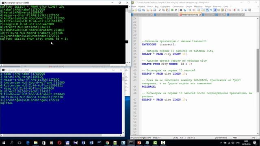This screenshot has height=146, width=260.
Task: Click the Save icon in Notepad++ toolbar
Action: 140,10
